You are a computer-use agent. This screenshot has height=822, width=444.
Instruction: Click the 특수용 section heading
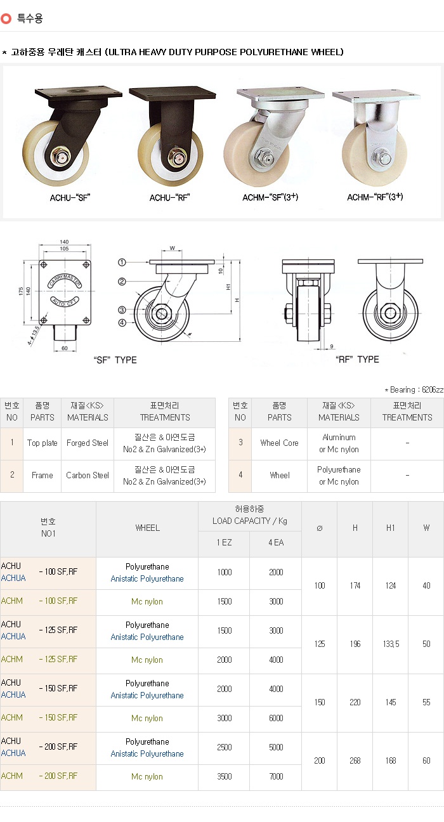coord(30,18)
